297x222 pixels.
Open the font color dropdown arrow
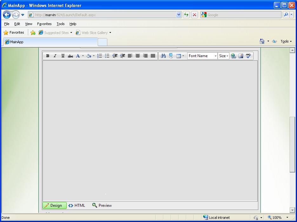click(83, 56)
